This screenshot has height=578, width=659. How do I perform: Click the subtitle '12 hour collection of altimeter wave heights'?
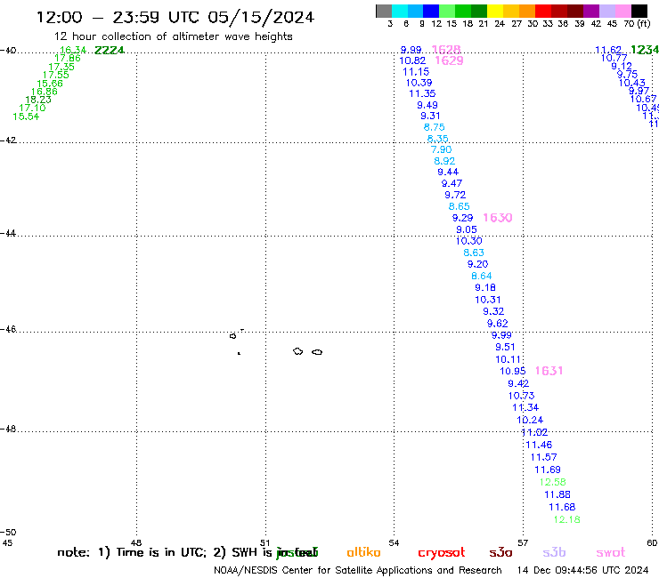click(173, 36)
